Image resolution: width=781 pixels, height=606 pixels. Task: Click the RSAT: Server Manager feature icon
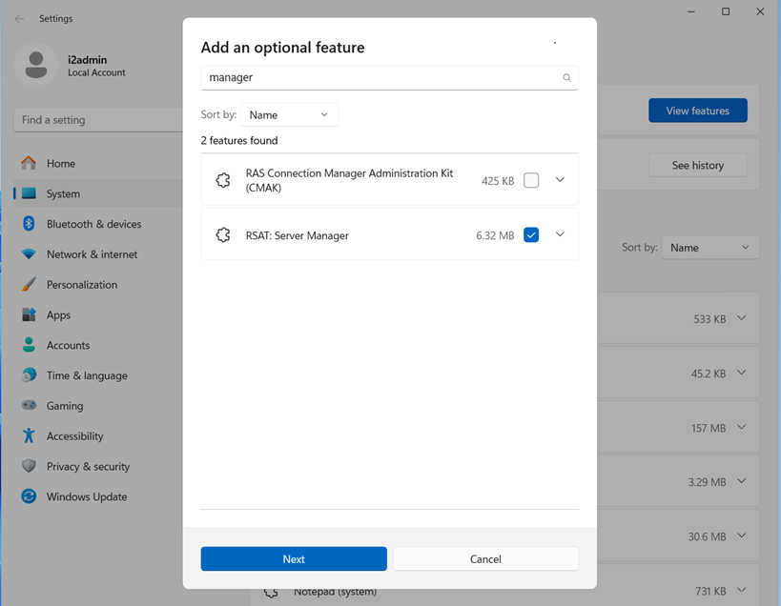coord(223,234)
